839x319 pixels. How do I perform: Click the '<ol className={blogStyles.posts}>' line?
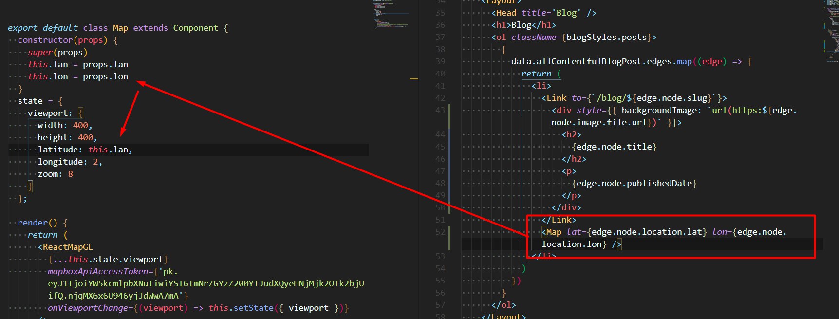coord(574,37)
